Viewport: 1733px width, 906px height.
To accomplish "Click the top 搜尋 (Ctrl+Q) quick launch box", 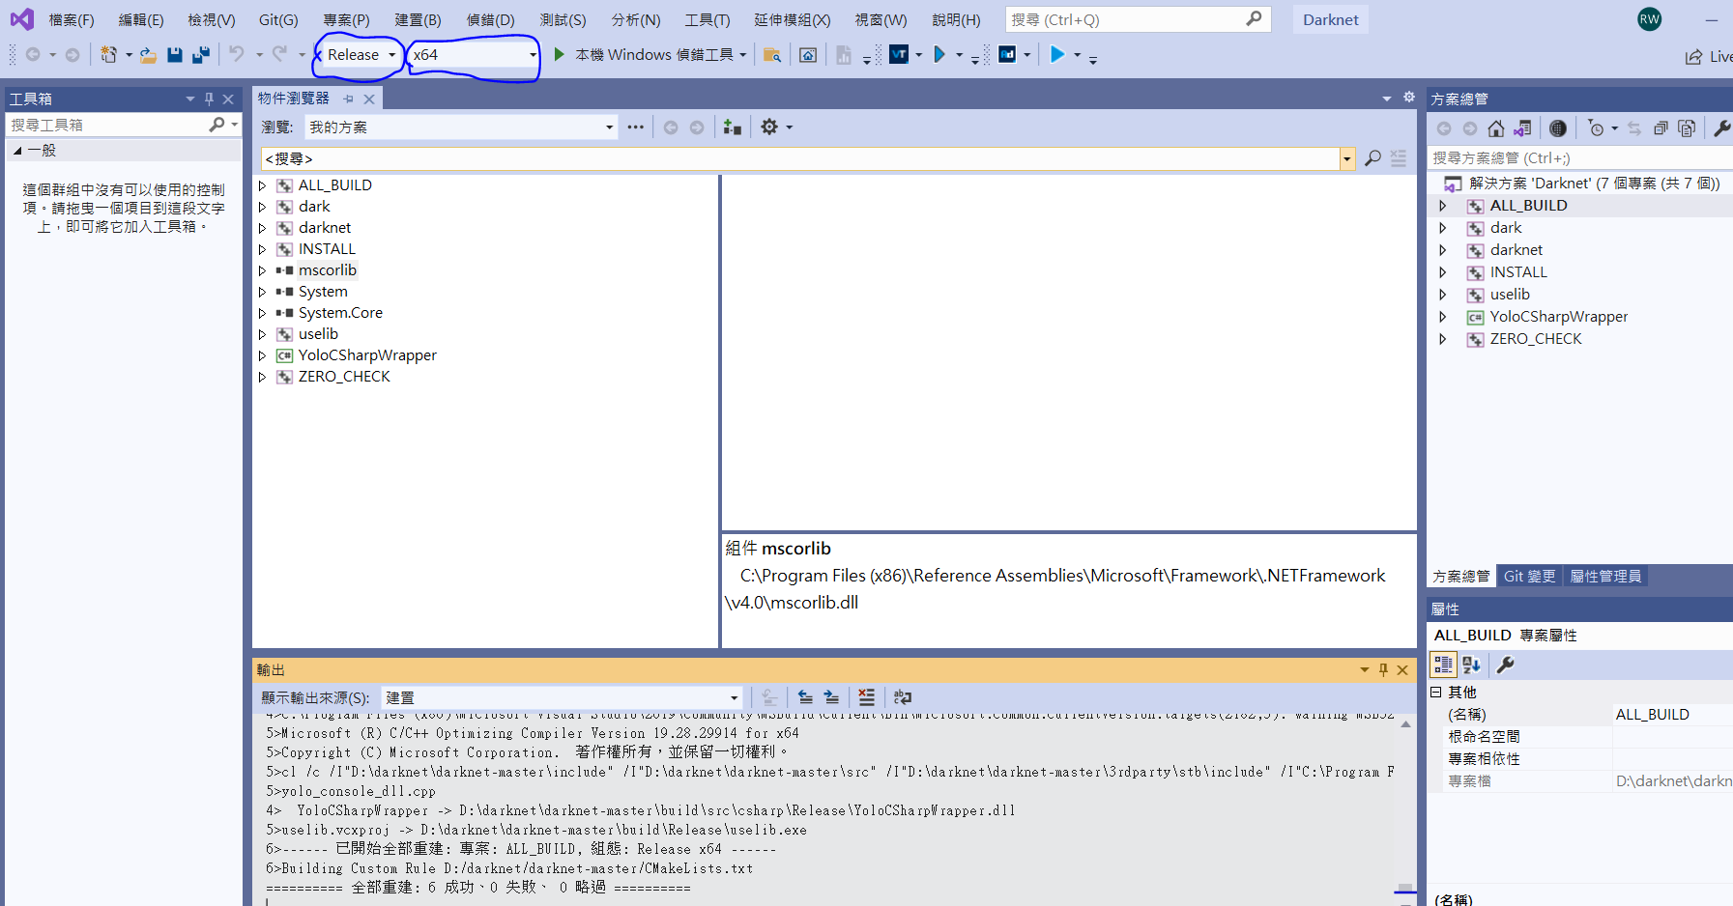I will tap(1138, 19).
